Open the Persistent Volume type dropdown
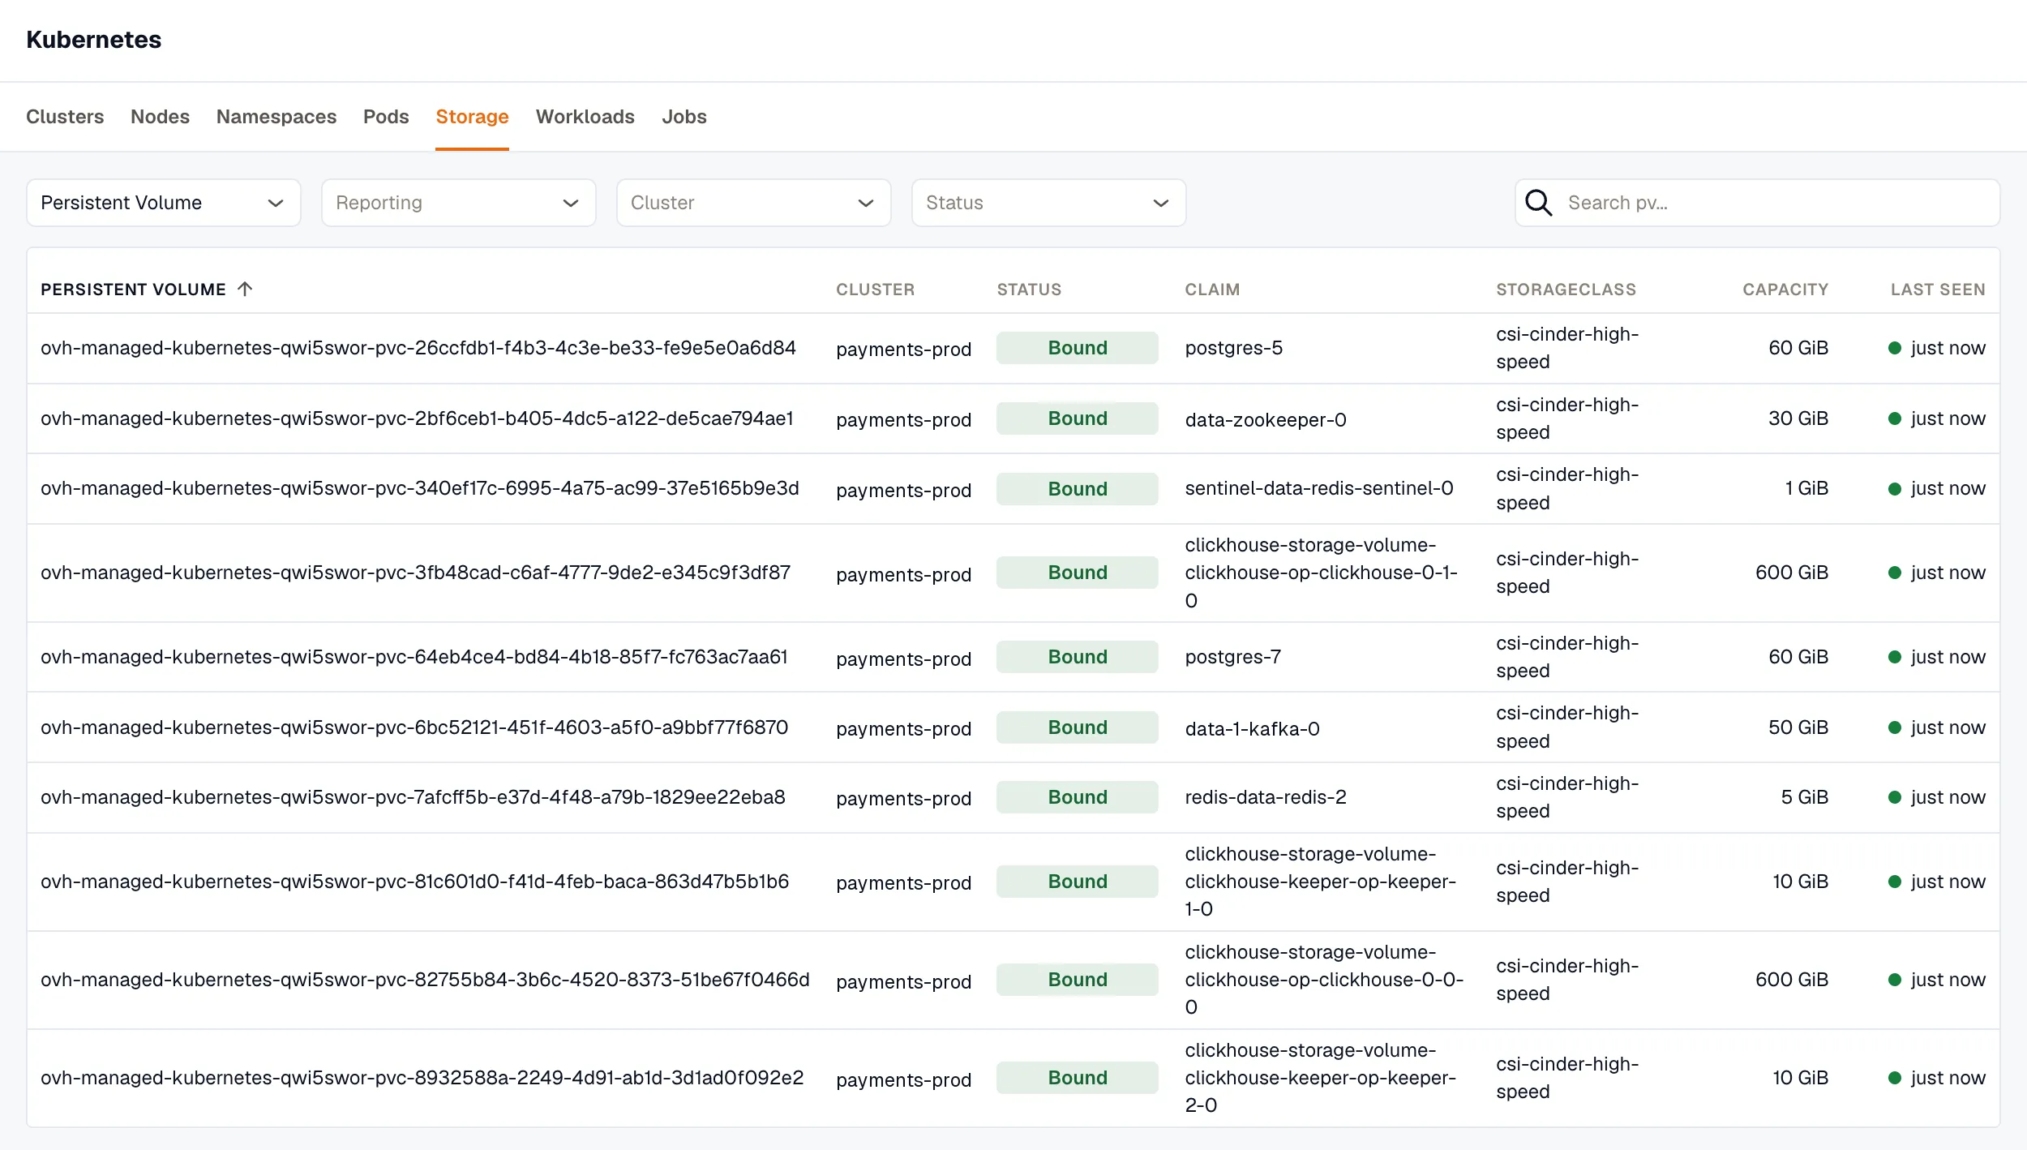Image resolution: width=2027 pixels, height=1150 pixels. click(164, 203)
